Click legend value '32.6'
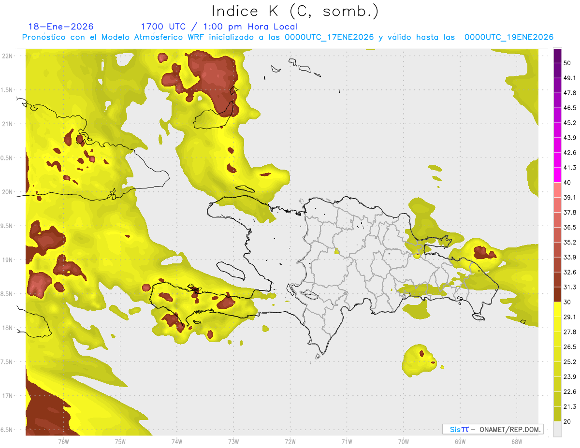This screenshot has height=448, width=580. tap(570, 272)
